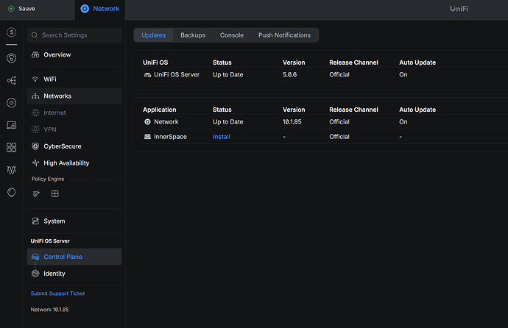This screenshot has width=508, height=328.
Task: Click the blue Network tab logo icon
Action: tap(85, 9)
